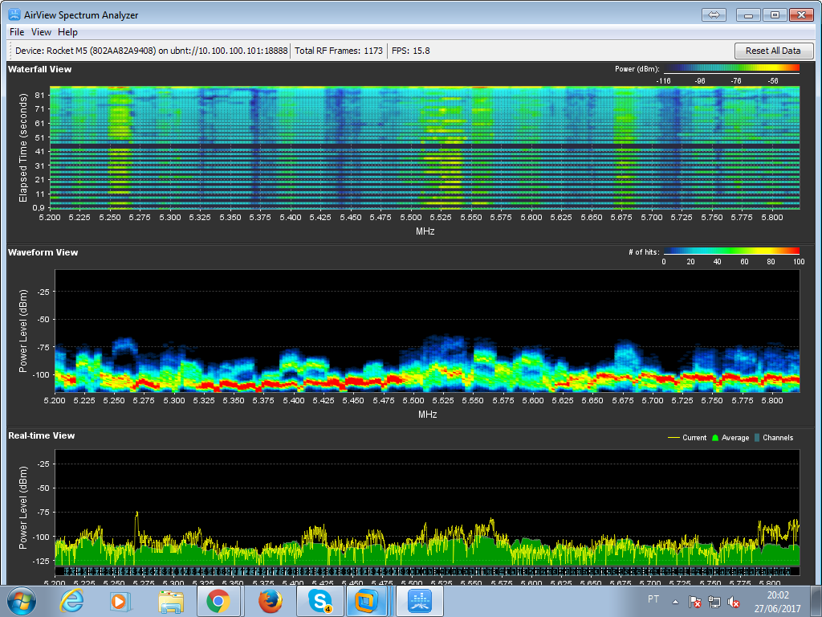
Task: Switch to VMware icon on taskbar
Action: 368,601
